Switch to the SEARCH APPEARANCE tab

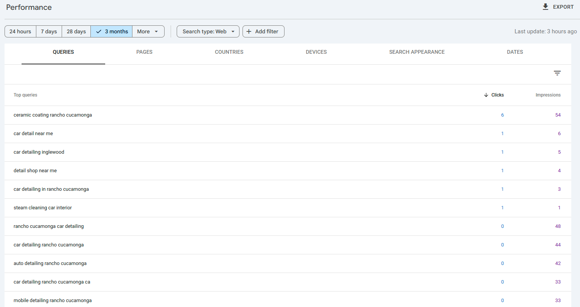[x=417, y=52]
